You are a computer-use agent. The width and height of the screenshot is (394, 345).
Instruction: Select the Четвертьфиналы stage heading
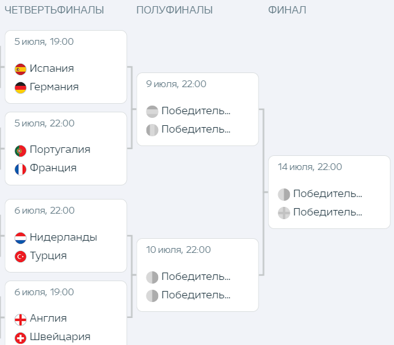tap(54, 10)
